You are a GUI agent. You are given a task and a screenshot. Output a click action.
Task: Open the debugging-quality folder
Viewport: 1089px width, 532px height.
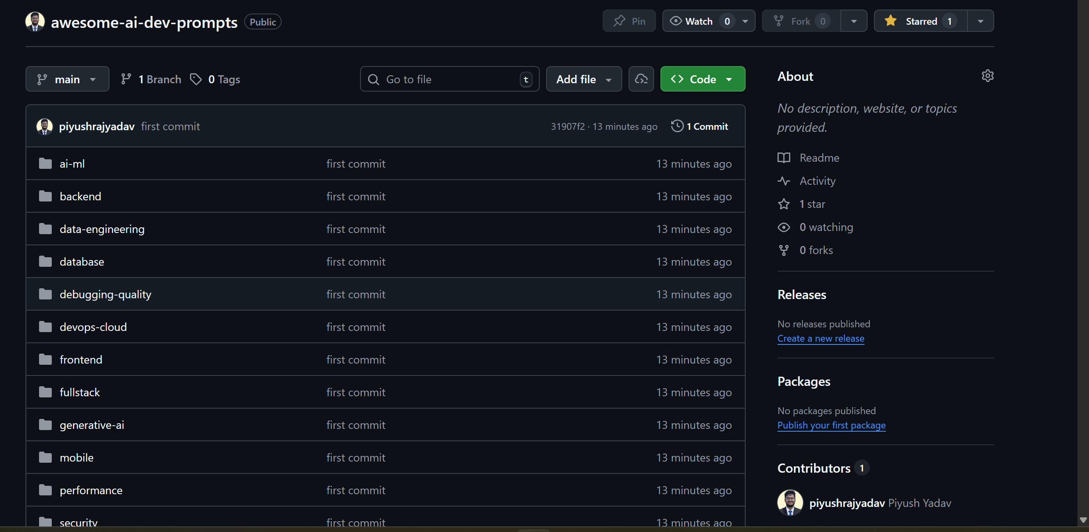point(105,295)
